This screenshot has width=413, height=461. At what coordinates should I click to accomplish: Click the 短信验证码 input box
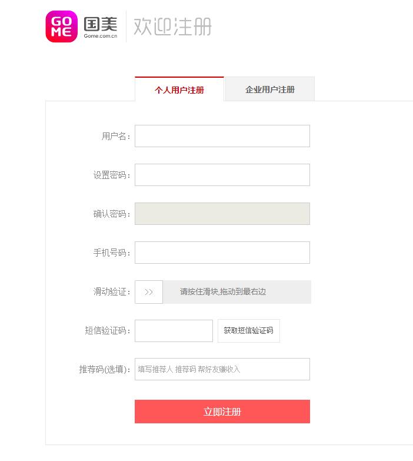(x=174, y=331)
